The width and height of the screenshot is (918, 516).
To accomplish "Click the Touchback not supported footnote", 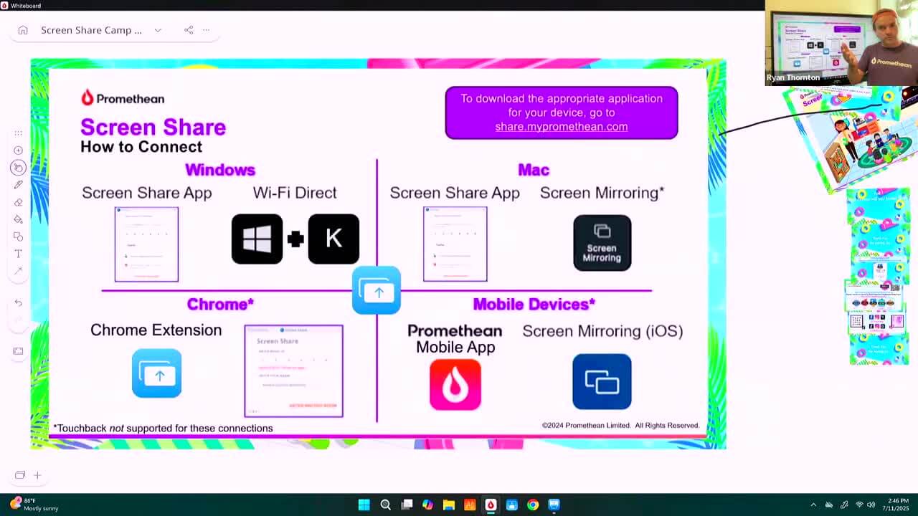I will coord(163,429).
